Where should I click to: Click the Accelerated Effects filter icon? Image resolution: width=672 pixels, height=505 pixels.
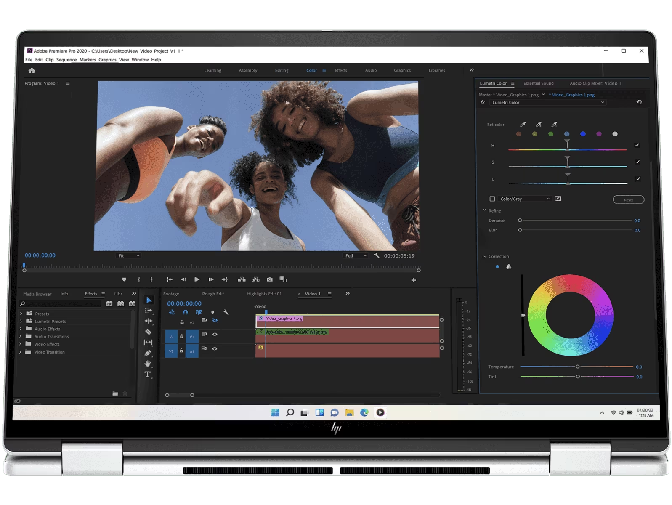pyautogui.click(x=109, y=303)
